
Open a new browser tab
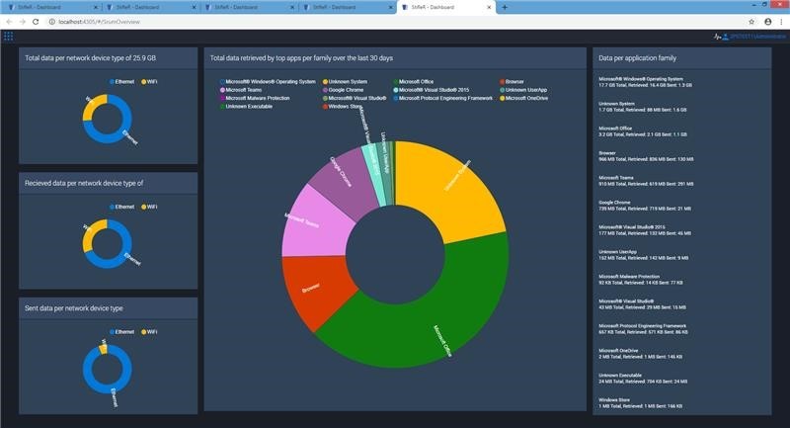pyautogui.click(x=505, y=7)
